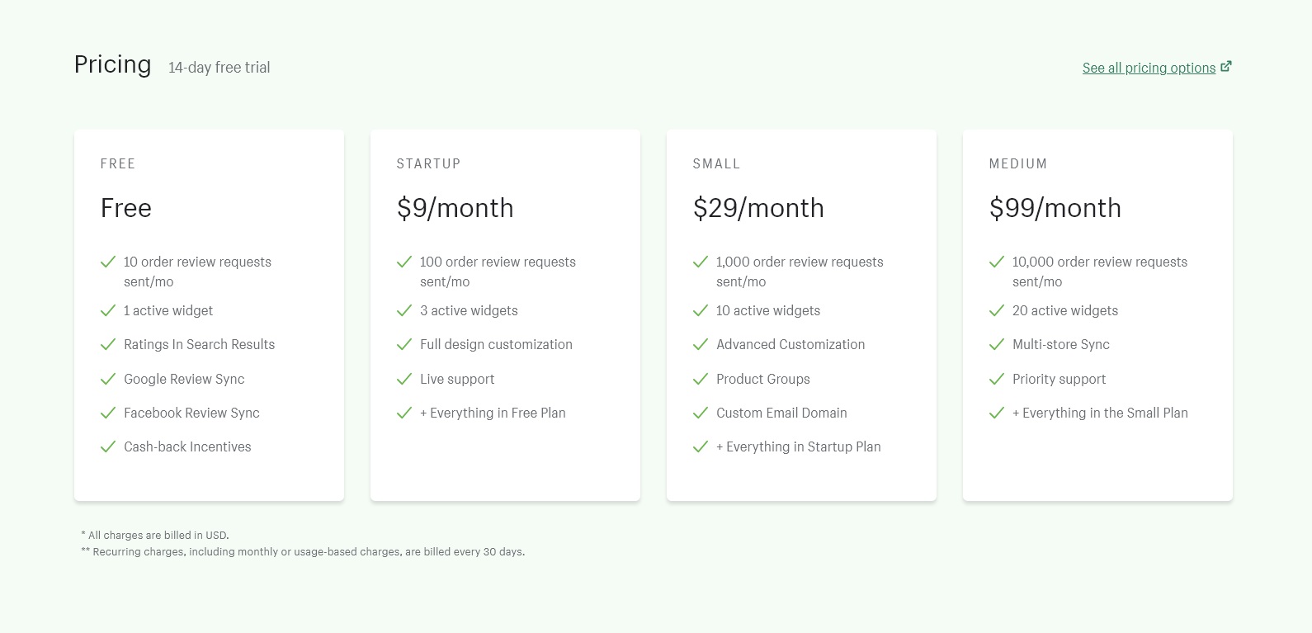Click the checkmark beside Full design customization
The height and width of the screenshot is (633, 1312).
coord(404,344)
